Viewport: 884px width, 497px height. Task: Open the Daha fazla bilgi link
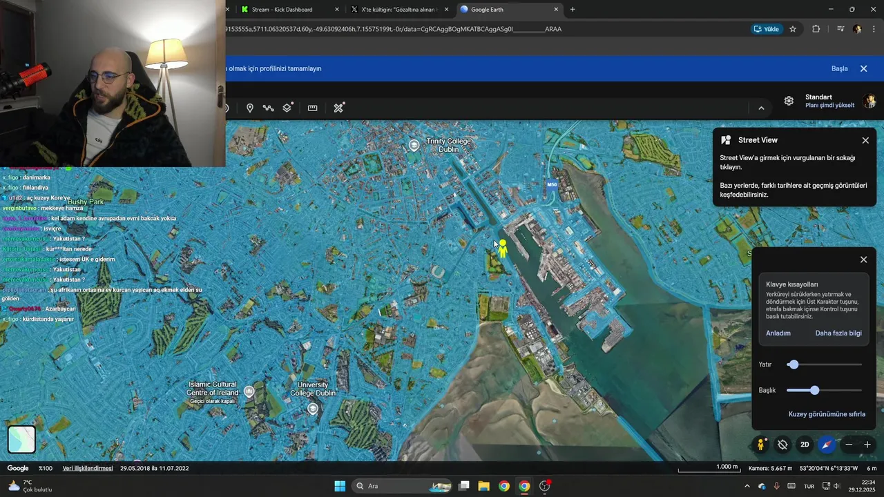838,333
